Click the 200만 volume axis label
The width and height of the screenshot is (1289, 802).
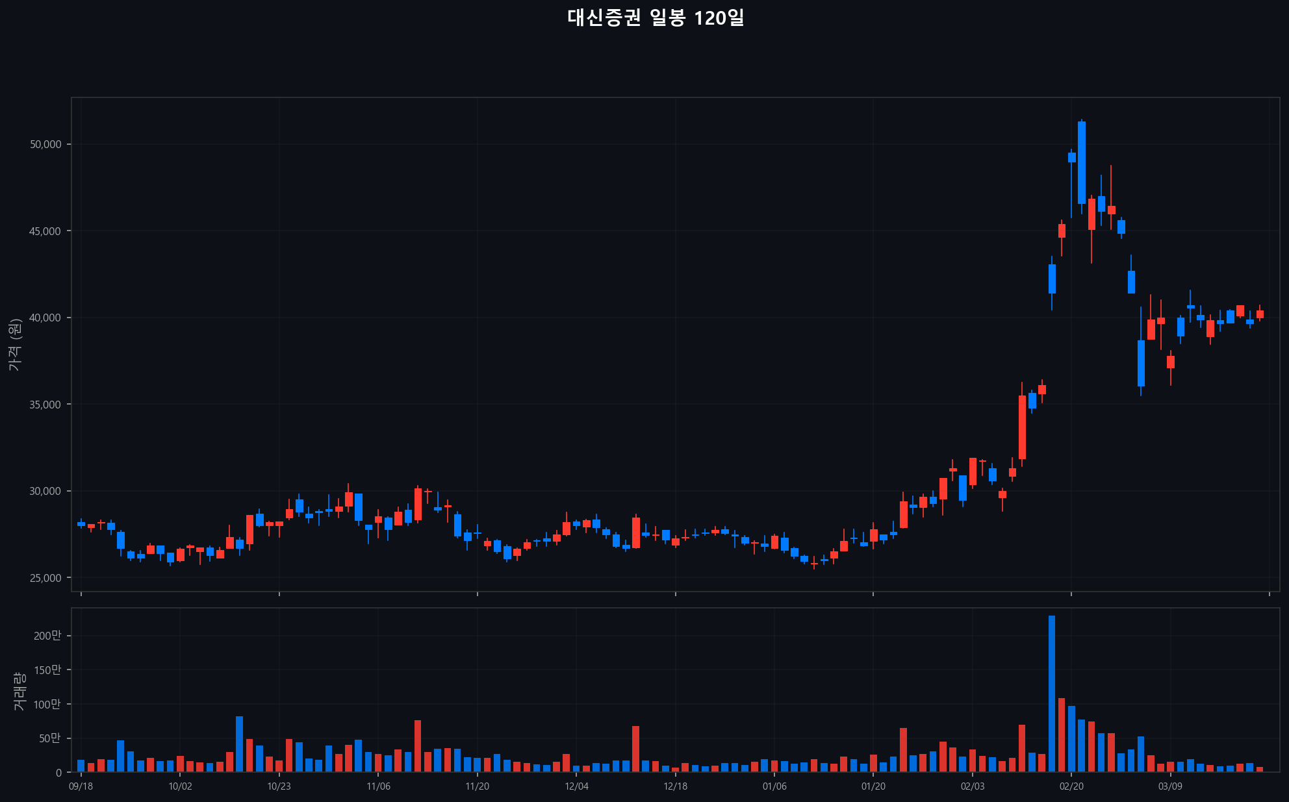pos(47,636)
